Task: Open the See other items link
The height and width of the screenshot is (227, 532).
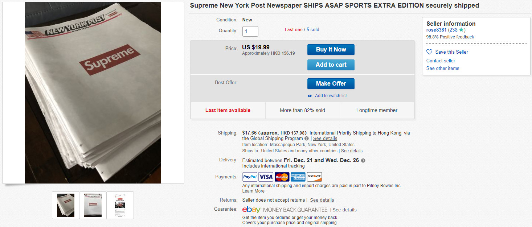Action: [443, 68]
